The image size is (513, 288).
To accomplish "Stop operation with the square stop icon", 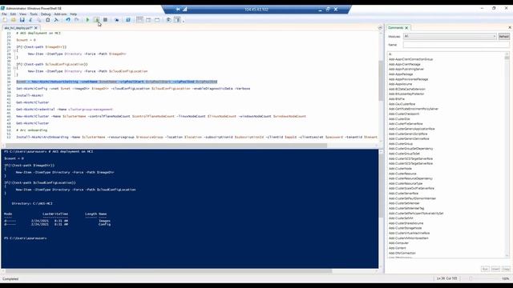I will pos(105,20).
